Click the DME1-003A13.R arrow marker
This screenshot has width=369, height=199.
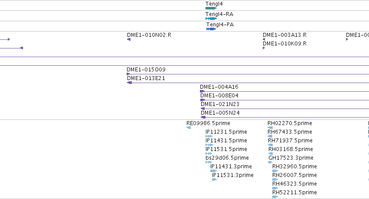[x=264, y=39]
